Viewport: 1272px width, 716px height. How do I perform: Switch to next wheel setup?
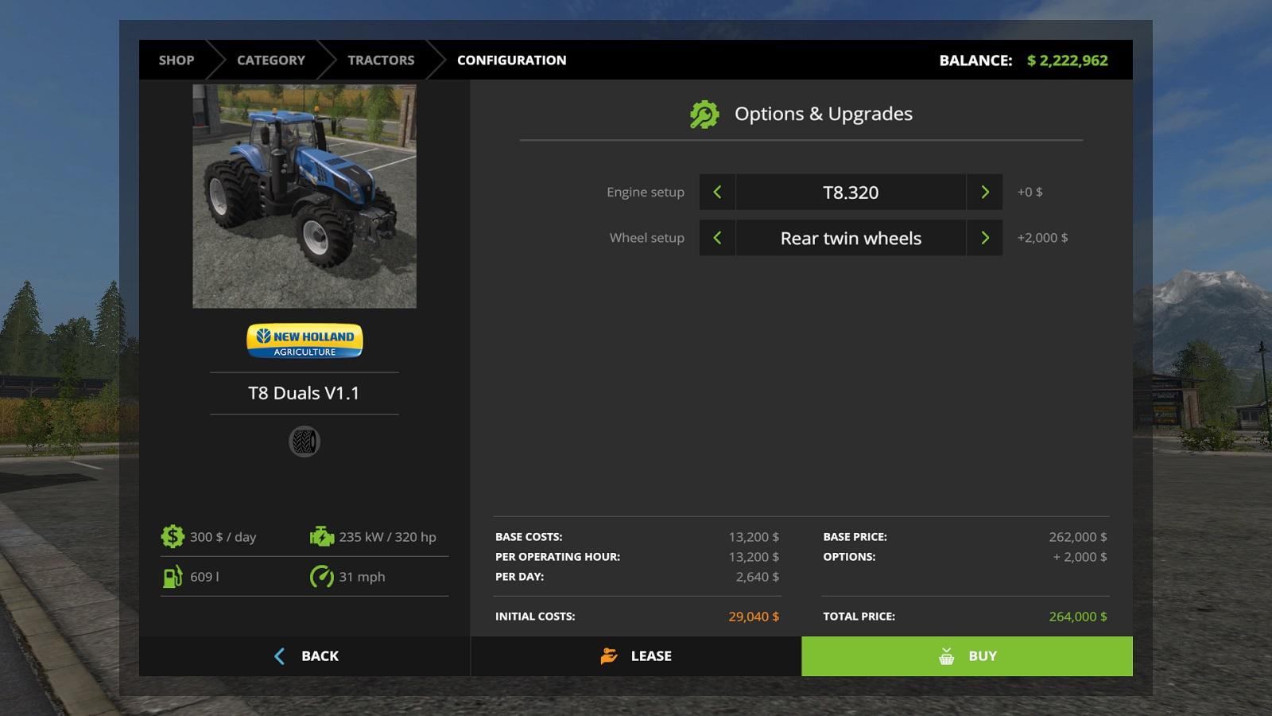click(984, 238)
